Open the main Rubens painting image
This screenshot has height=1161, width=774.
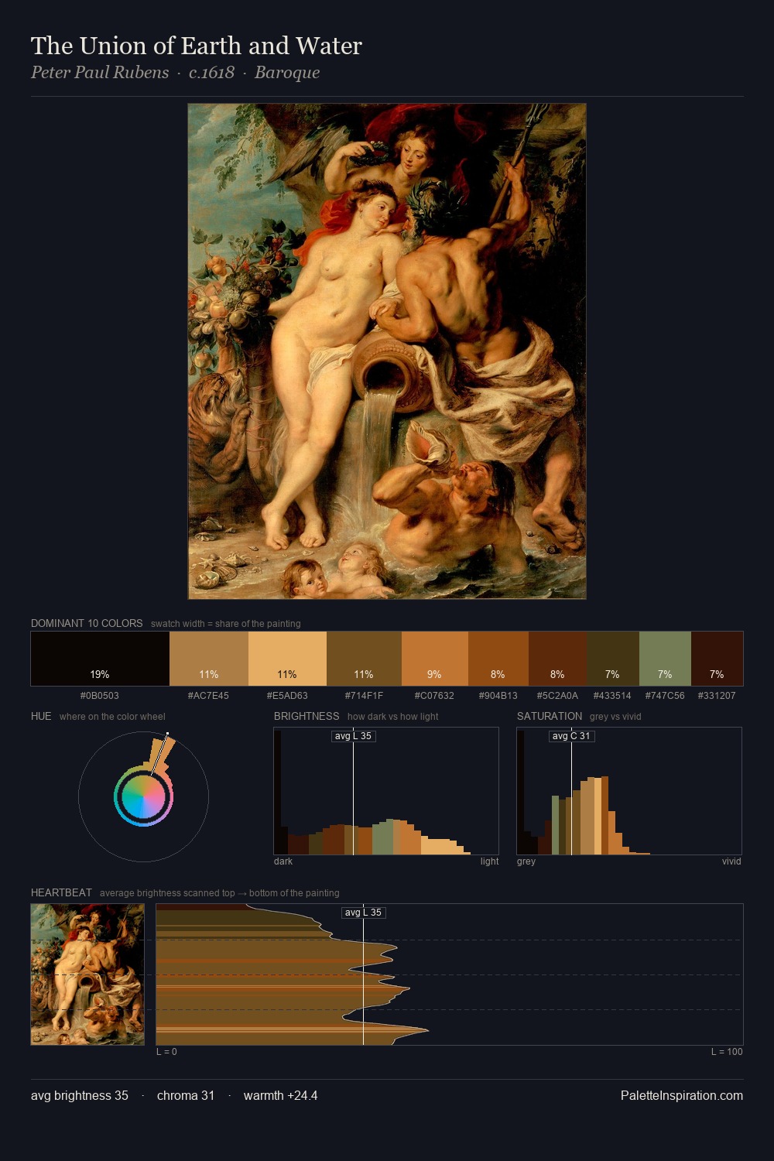(x=387, y=351)
